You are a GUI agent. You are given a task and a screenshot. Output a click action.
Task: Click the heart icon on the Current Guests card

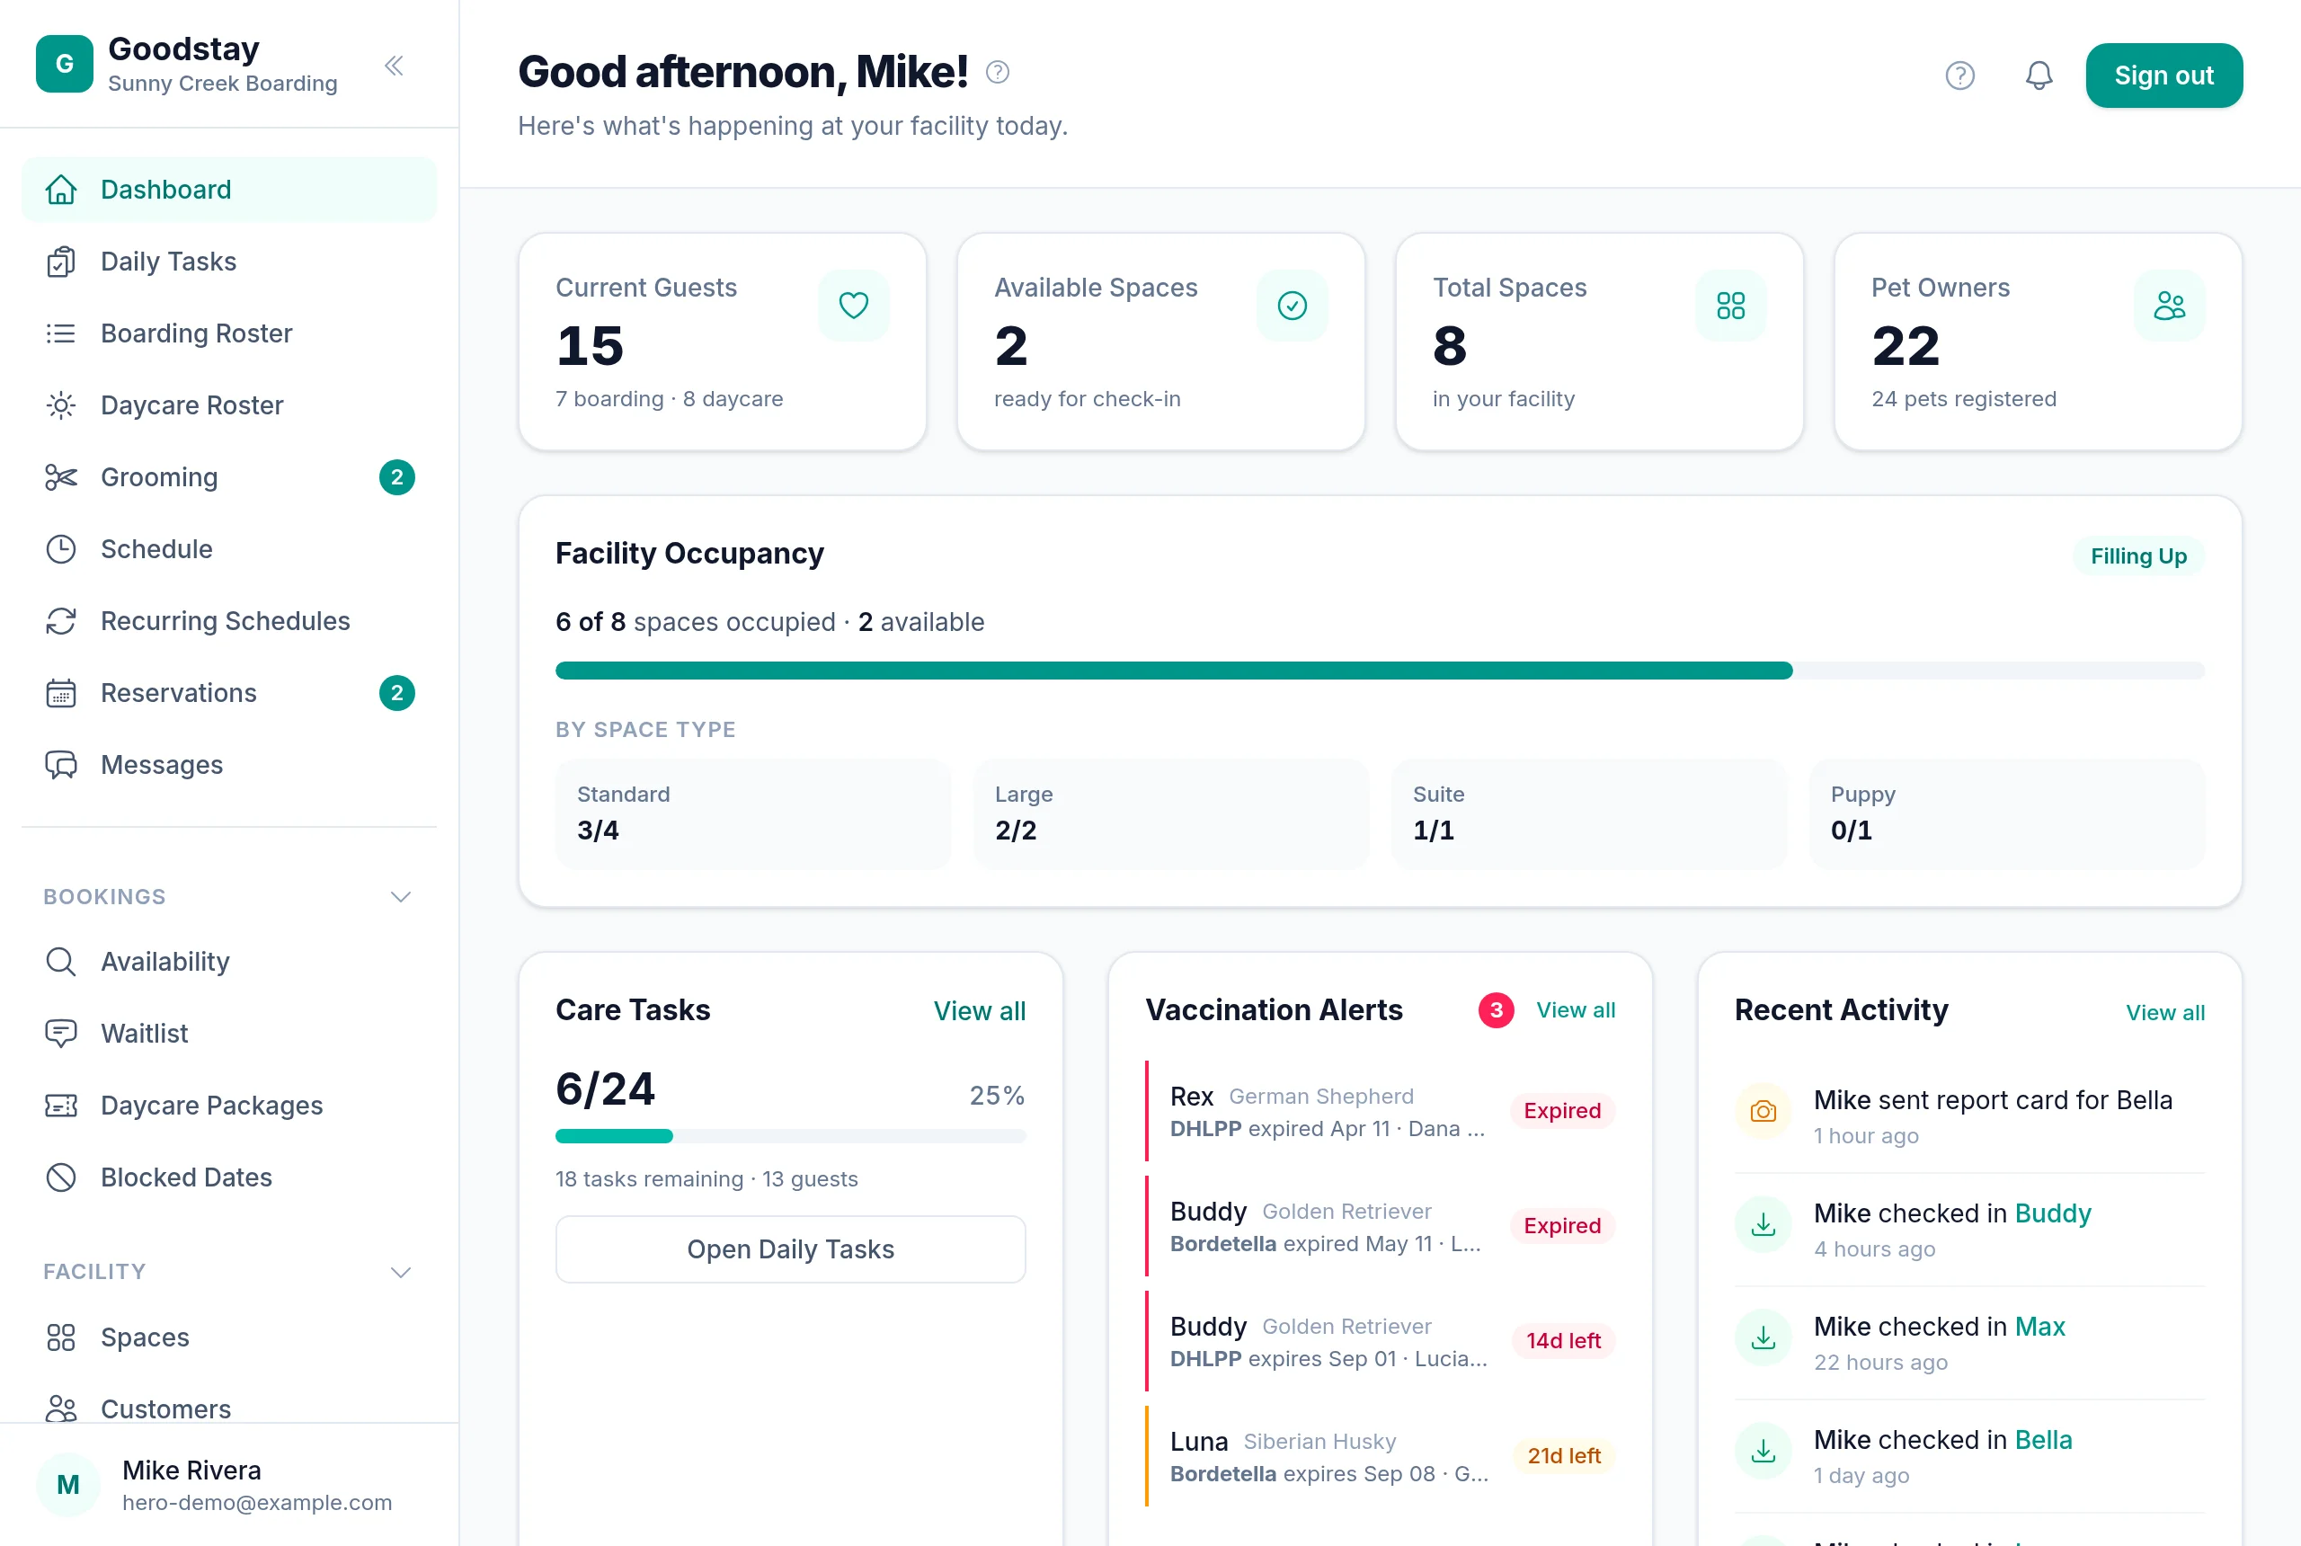click(854, 306)
